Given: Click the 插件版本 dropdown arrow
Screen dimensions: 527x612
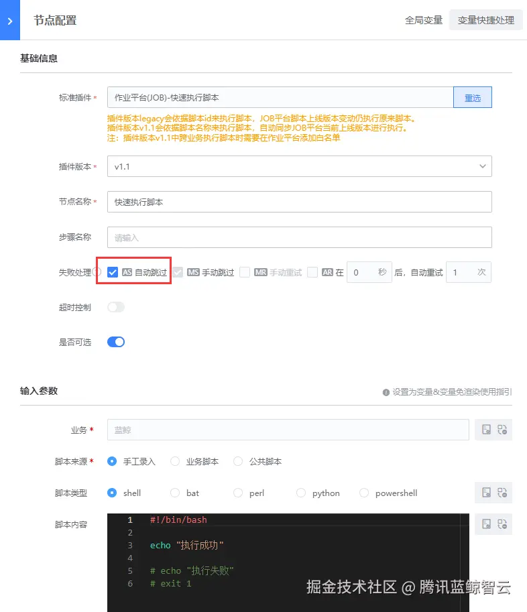Looking at the screenshot, I should [483, 166].
